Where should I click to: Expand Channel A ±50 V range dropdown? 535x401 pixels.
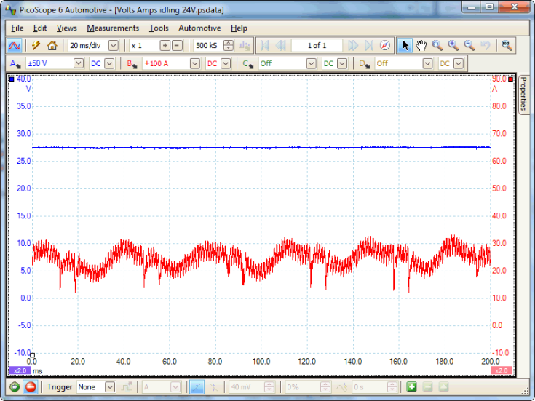[78, 63]
